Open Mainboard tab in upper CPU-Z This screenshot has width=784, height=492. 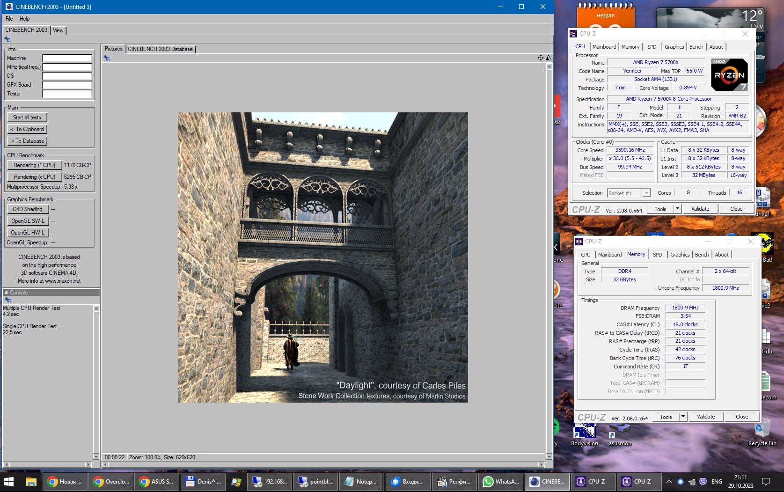coord(604,47)
